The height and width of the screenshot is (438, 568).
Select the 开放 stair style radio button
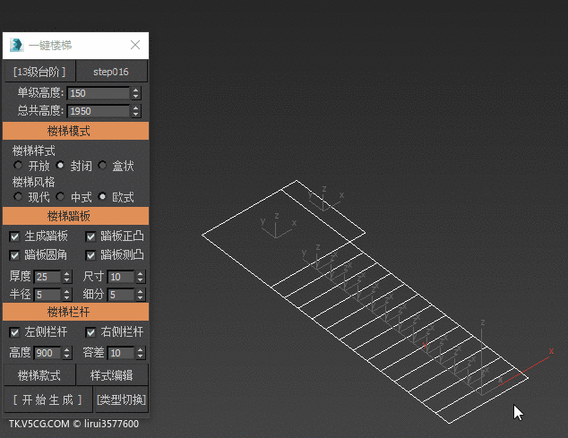pyautogui.click(x=19, y=166)
